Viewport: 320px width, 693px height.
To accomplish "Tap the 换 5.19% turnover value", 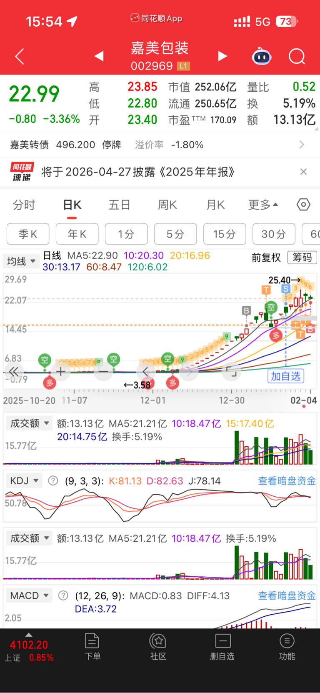I will 299,103.
